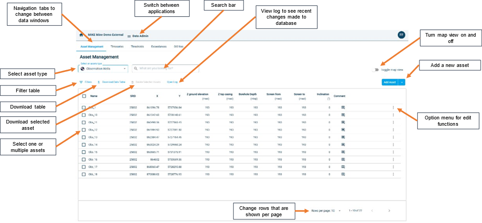Check the select-all checkbox in table header
Image resolution: width=482 pixels, height=223 pixels.
pyautogui.click(x=84, y=96)
